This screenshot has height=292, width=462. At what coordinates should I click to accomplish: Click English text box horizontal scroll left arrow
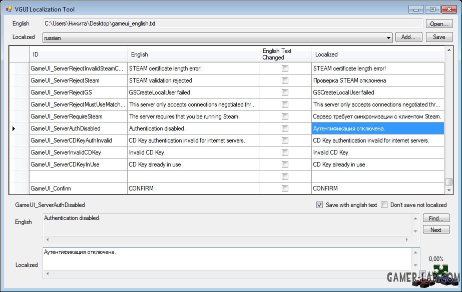pyautogui.click(x=48, y=239)
